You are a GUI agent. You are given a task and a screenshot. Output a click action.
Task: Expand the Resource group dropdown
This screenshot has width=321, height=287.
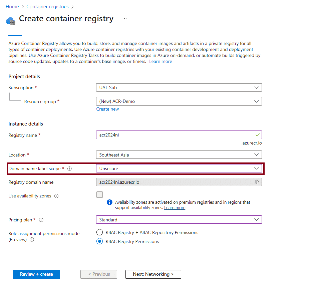point(179,101)
